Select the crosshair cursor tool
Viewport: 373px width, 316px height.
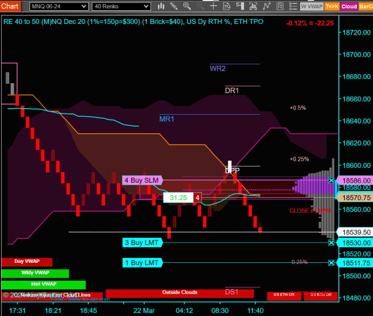214,6
